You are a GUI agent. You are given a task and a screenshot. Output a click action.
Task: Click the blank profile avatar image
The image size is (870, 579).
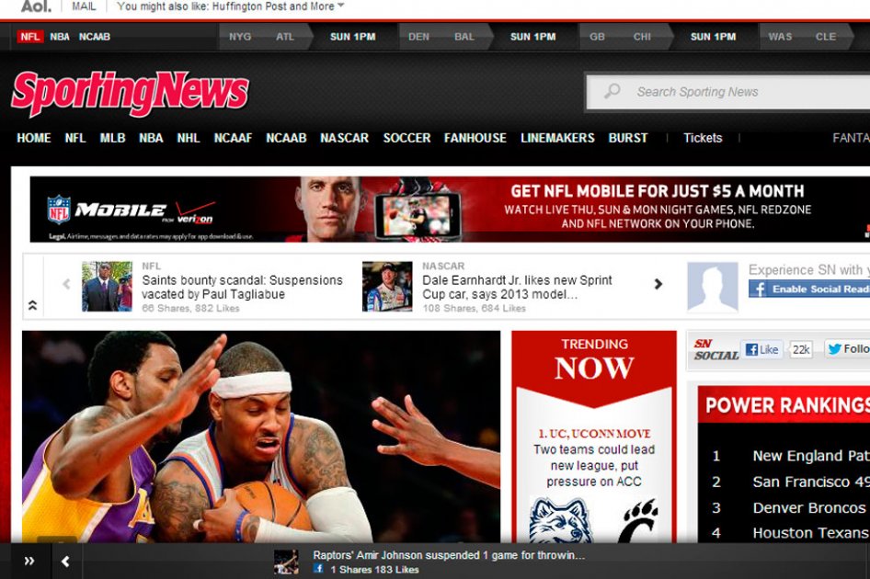[713, 286]
